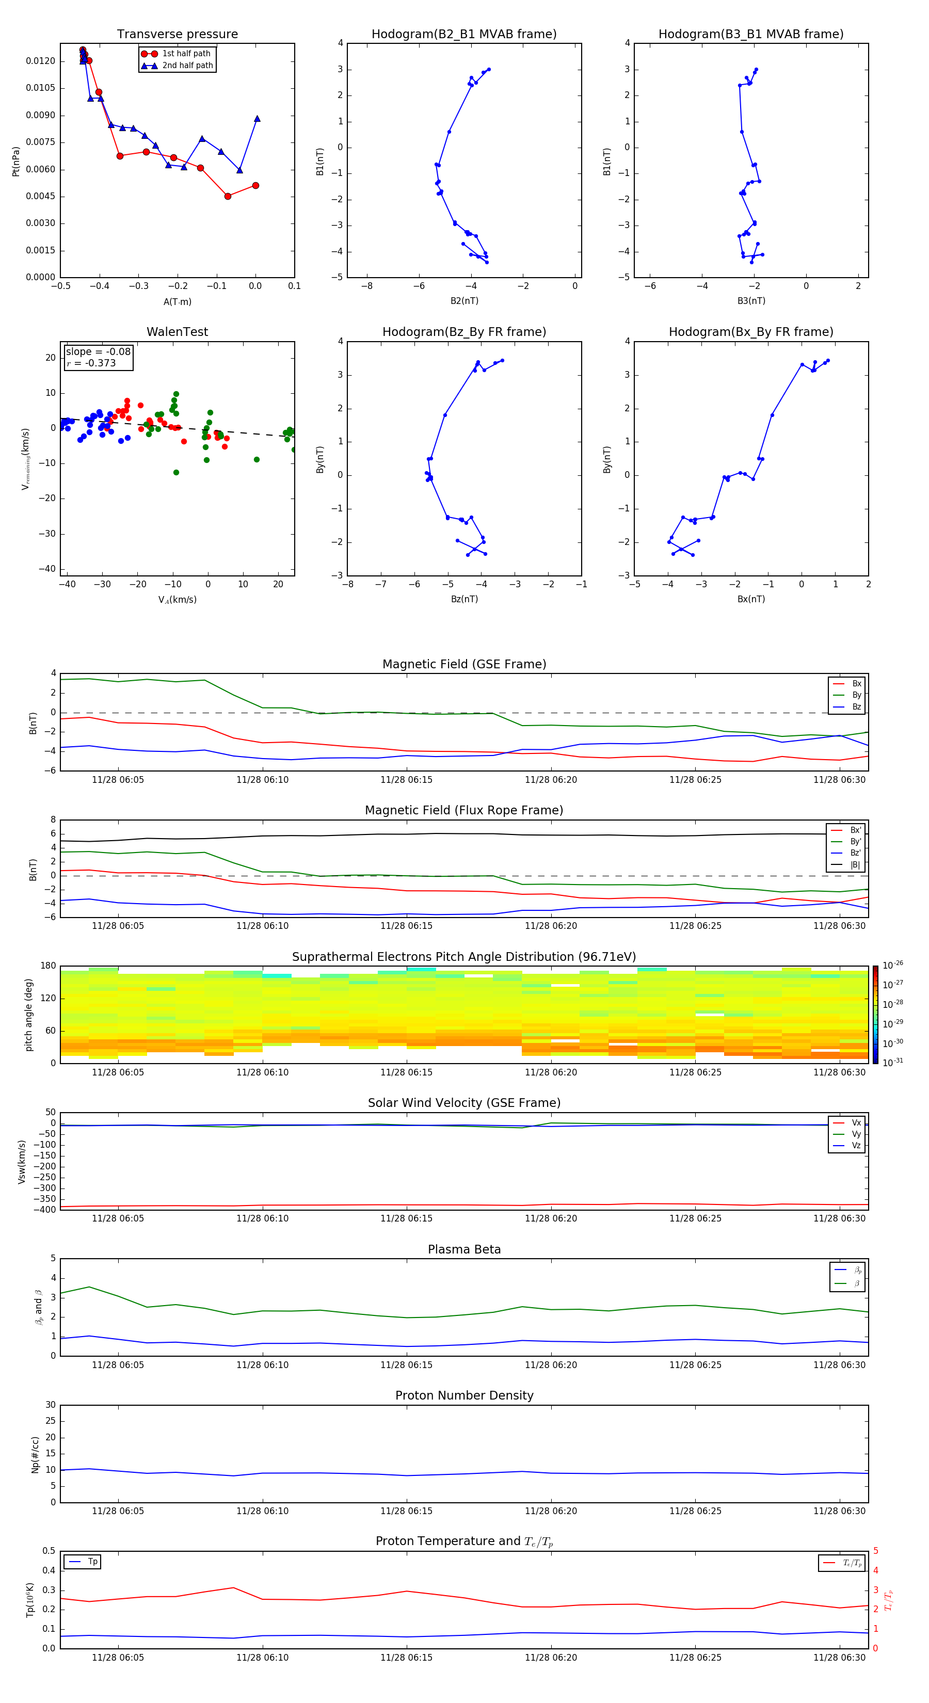Click the 10^-31 colorbar label
Image resolution: width=929 pixels, height=1703 pixels.
[x=893, y=1063]
